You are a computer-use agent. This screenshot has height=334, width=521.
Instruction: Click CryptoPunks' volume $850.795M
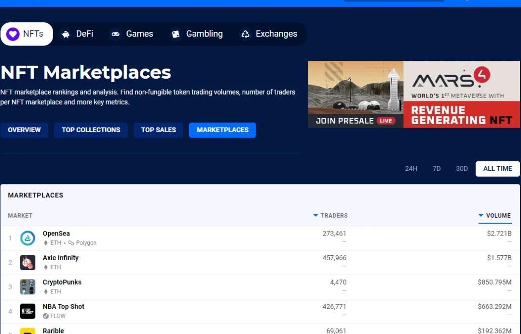pos(495,282)
